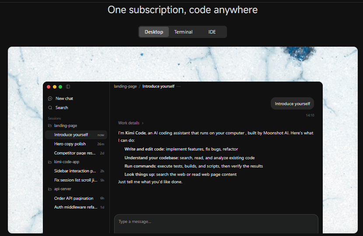Image resolution: width=363 pixels, height=236 pixels.
Task: Open the Sidebar interaction p... session
Action: tap(76, 171)
